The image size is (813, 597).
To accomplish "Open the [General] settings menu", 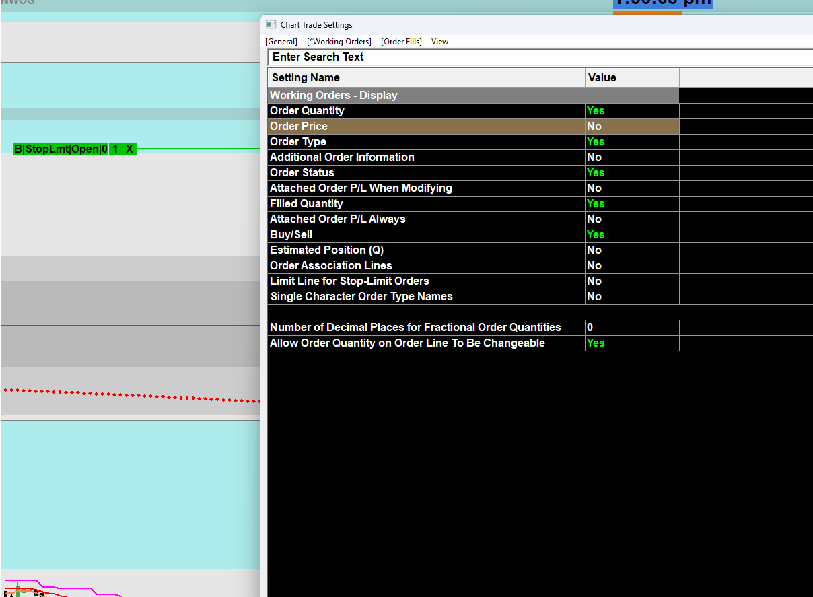I will click(281, 42).
